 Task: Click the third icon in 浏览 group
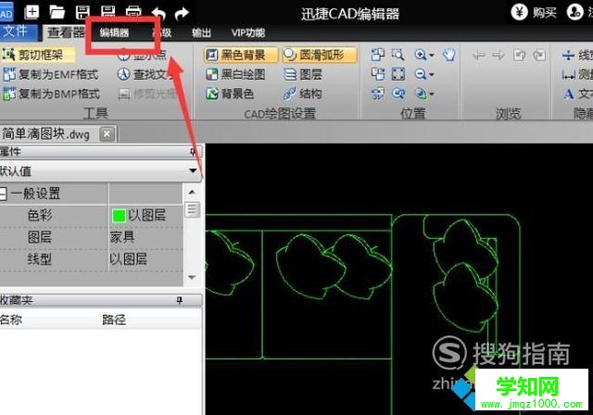519,56
